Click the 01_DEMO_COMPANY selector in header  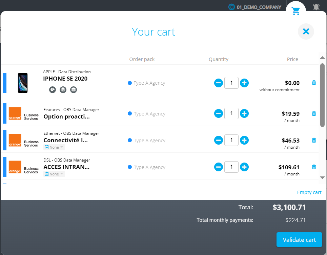255,7
